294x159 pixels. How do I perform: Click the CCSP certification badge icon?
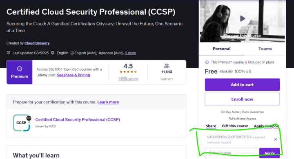[x=22, y=123]
